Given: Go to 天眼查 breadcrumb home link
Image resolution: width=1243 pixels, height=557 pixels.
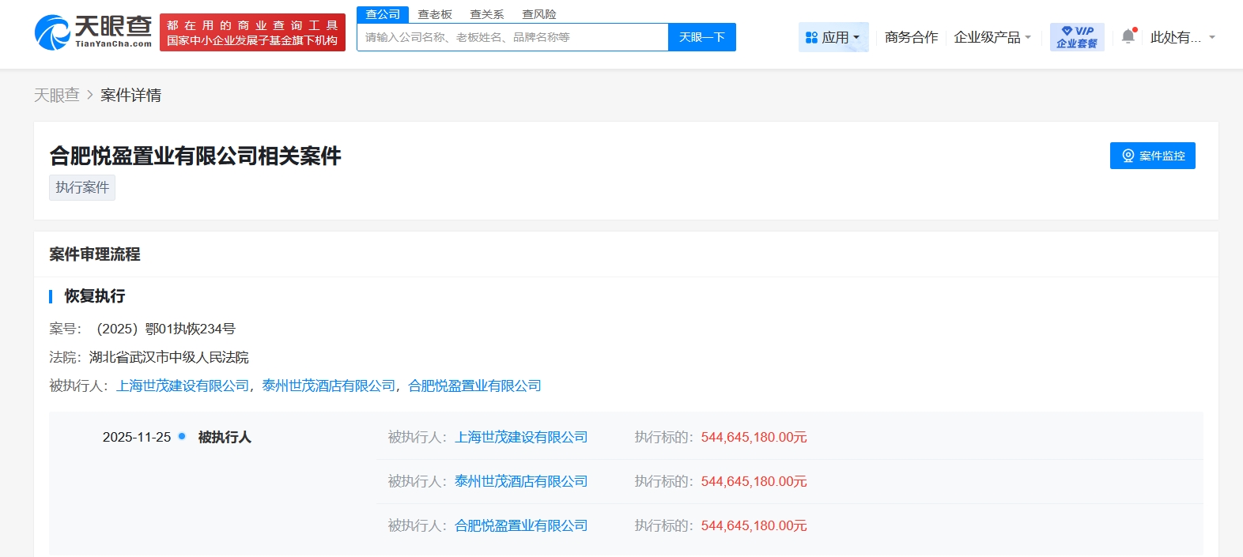Looking at the screenshot, I should pyautogui.click(x=57, y=95).
